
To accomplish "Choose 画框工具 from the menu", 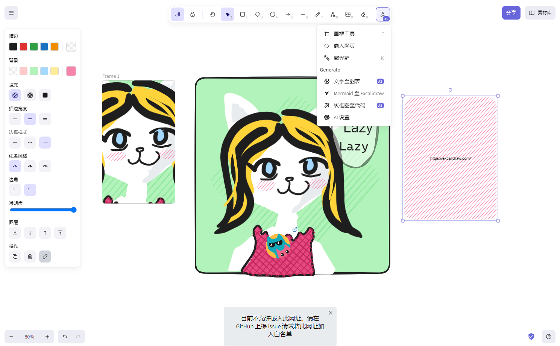I will click(354, 34).
